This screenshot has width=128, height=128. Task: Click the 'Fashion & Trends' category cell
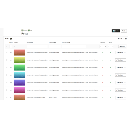(53, 98)
